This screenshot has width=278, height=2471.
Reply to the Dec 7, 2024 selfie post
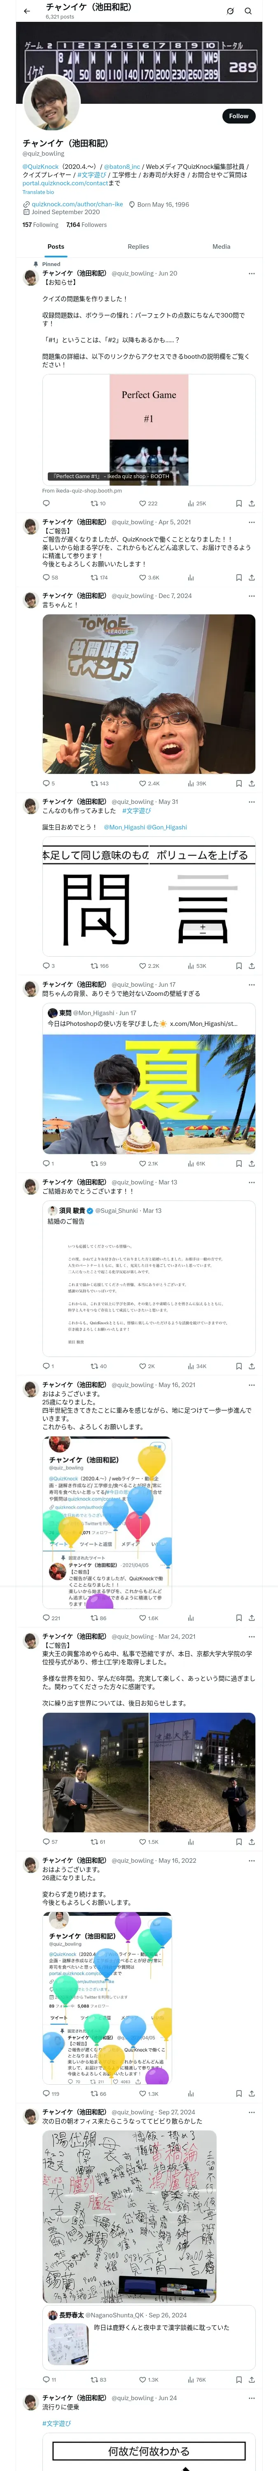48,783
